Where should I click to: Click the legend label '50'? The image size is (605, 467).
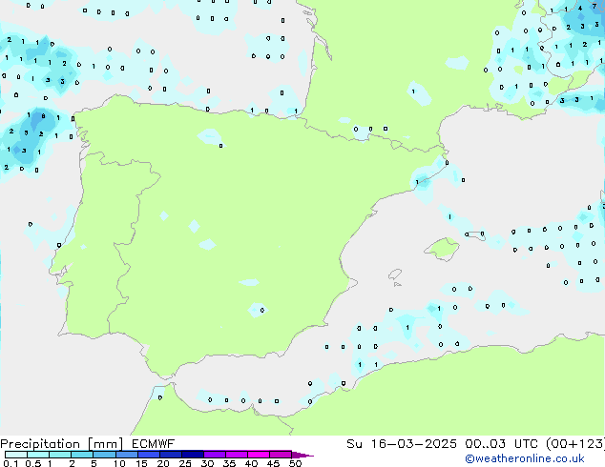(x=295, y=463)
